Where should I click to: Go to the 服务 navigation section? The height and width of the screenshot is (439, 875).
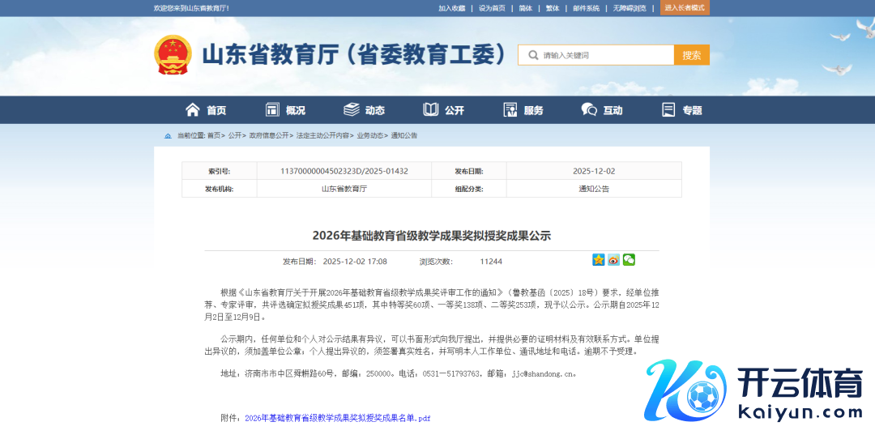[x=523, y=110]
